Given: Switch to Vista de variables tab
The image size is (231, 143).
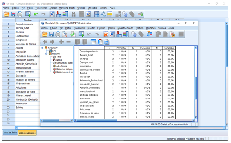Looking at the screenshot, I should point(27,133).
